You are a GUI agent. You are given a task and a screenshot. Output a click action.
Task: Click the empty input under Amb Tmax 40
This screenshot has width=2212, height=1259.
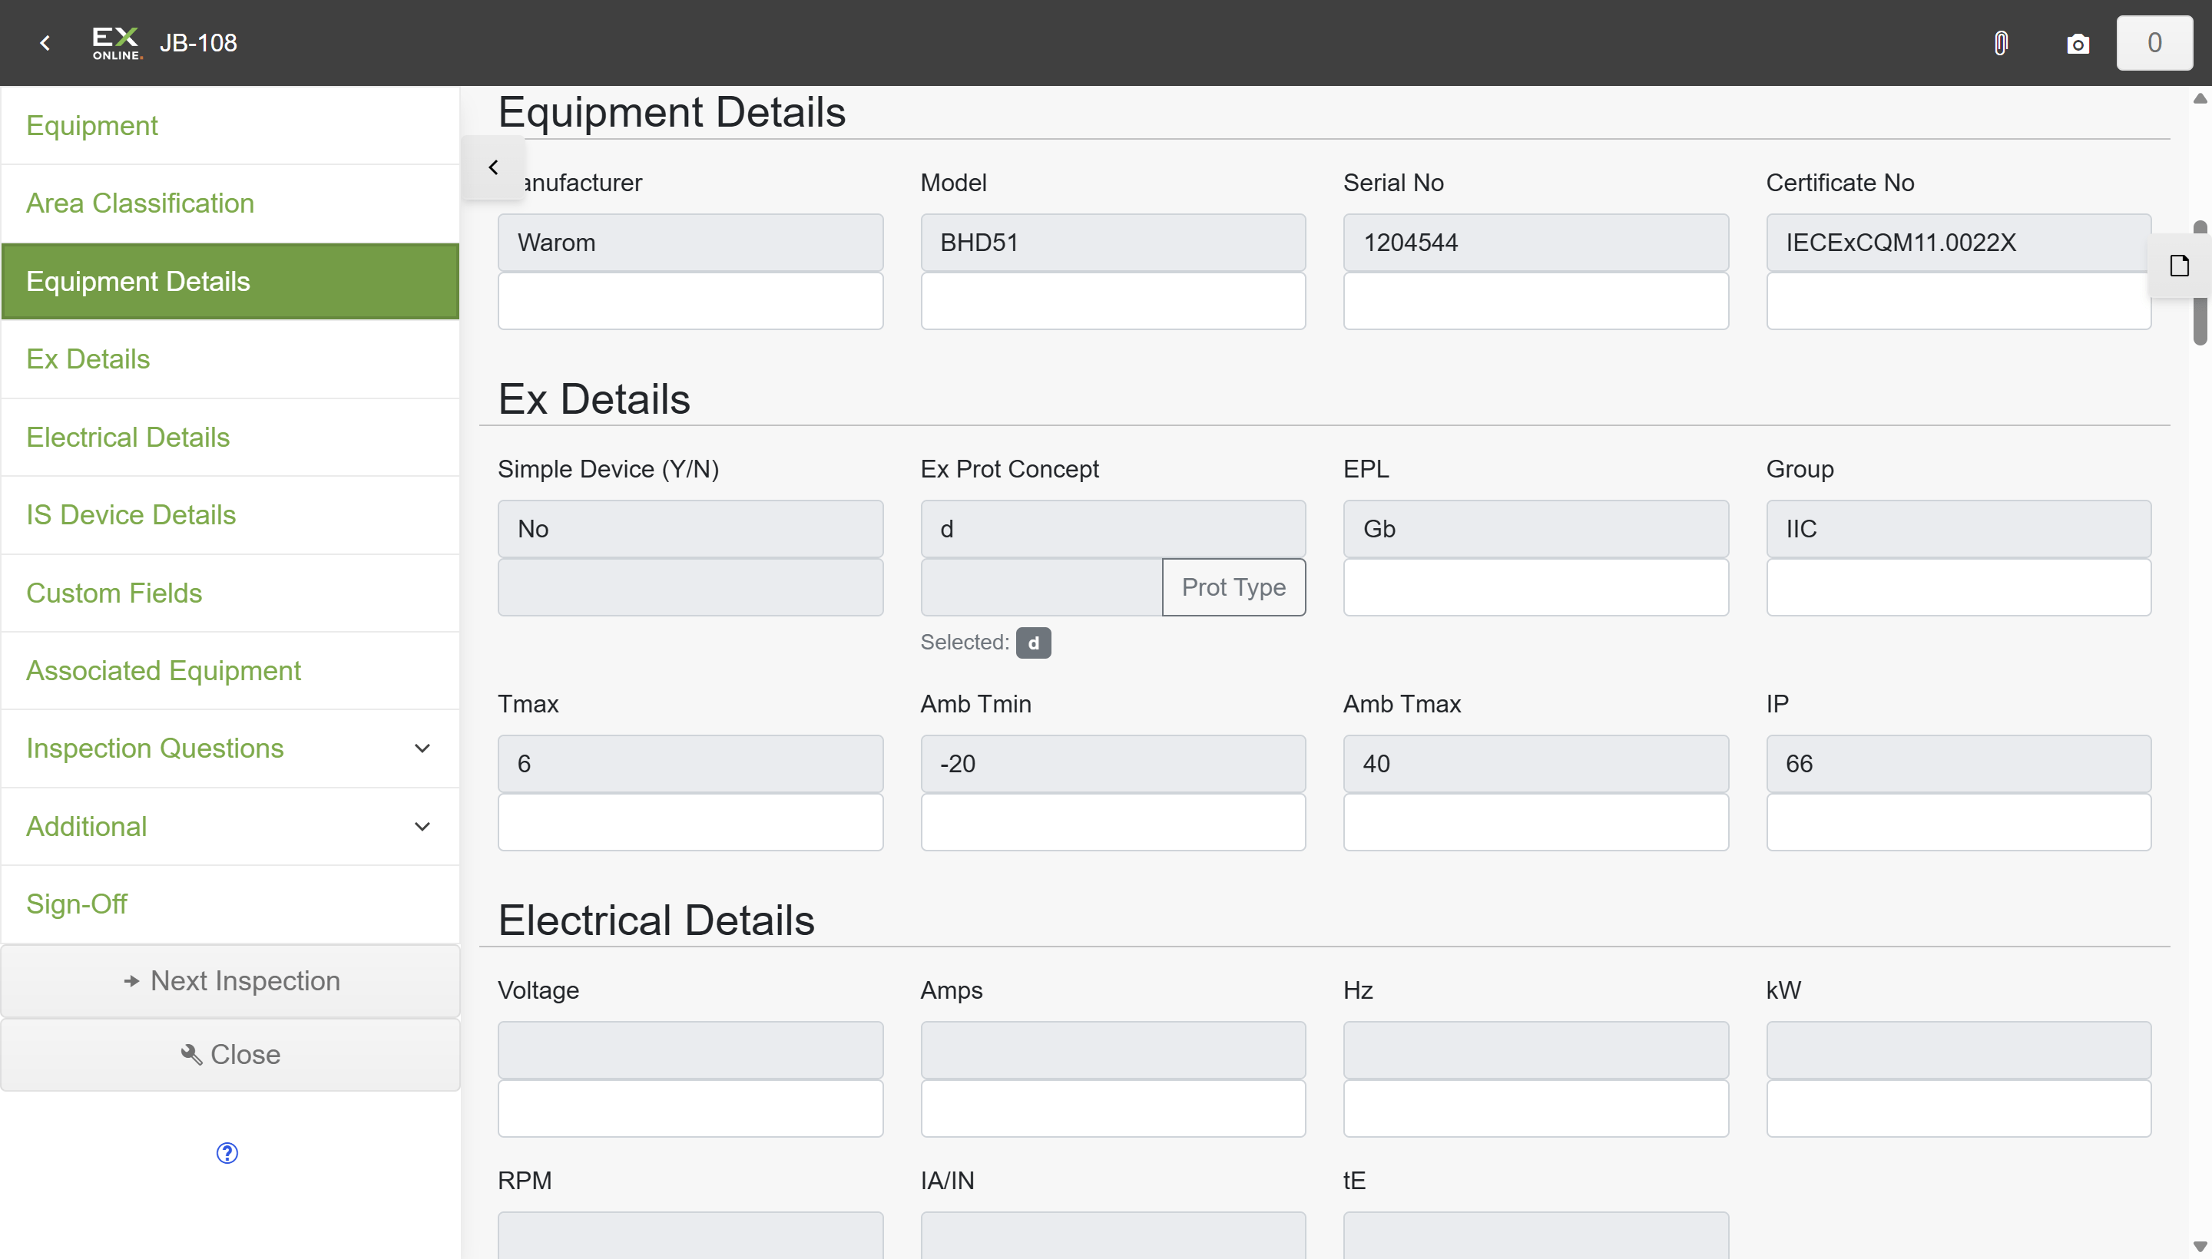1535,822
